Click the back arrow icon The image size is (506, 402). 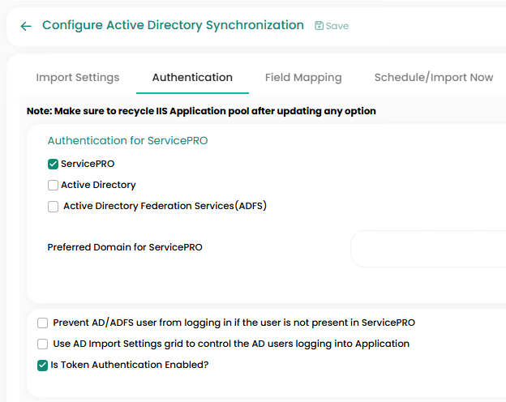click(26, 26)
